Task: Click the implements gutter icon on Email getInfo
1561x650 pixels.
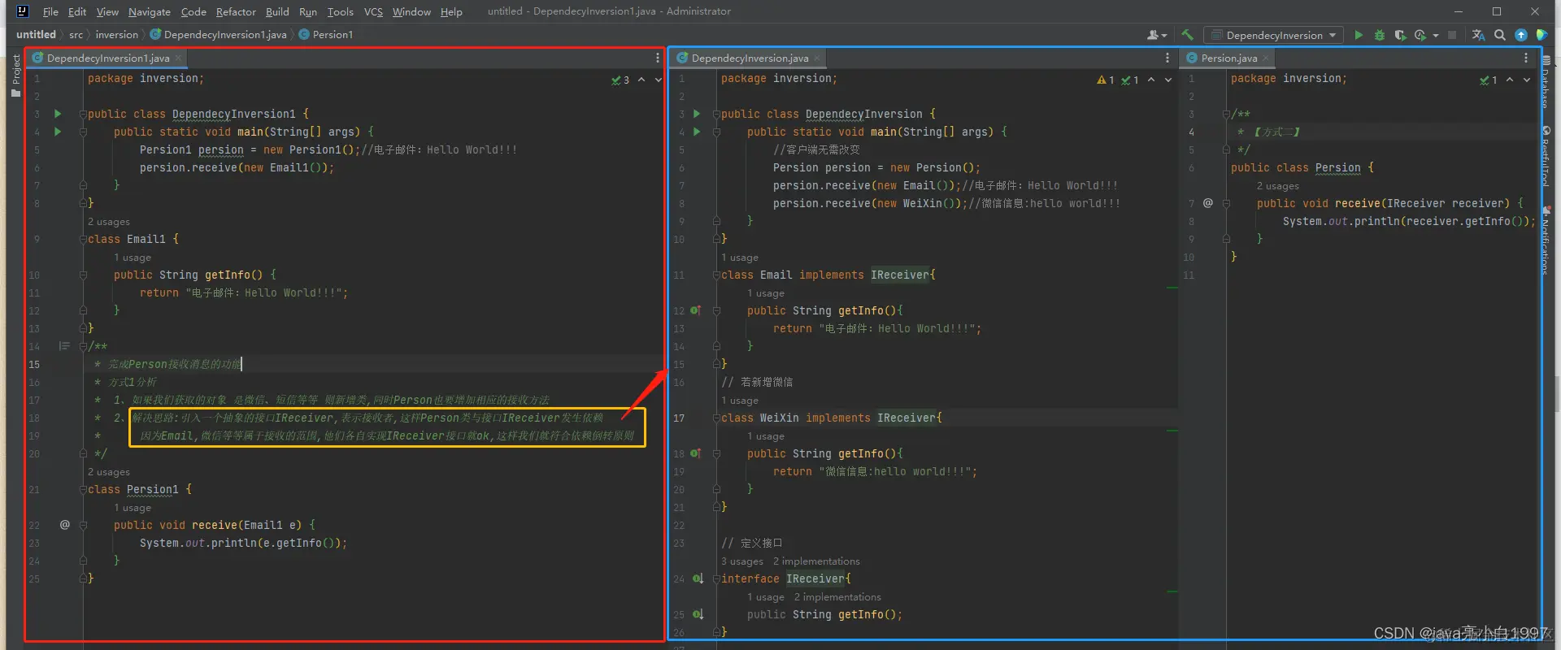Action: (x=696, y=310)
